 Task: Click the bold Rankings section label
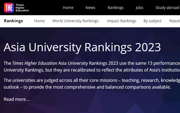[14, 21]
